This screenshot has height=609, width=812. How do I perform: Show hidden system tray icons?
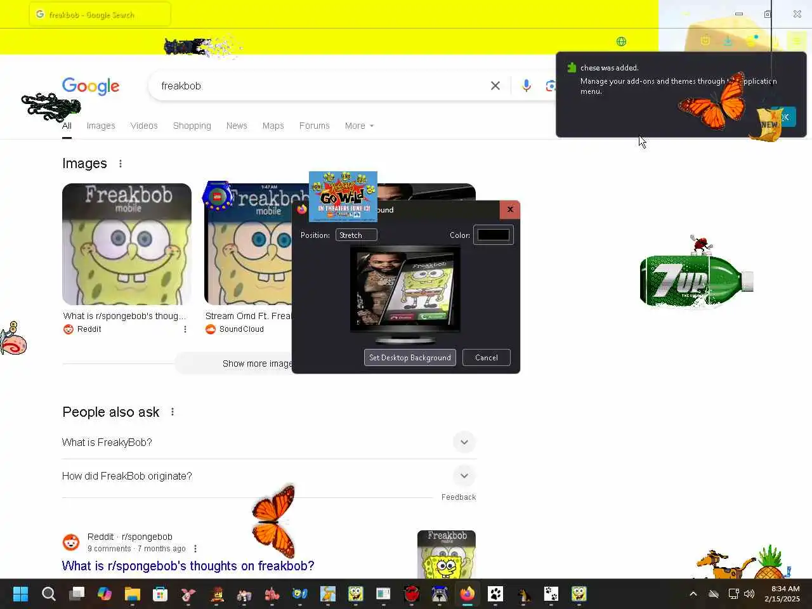693,594
